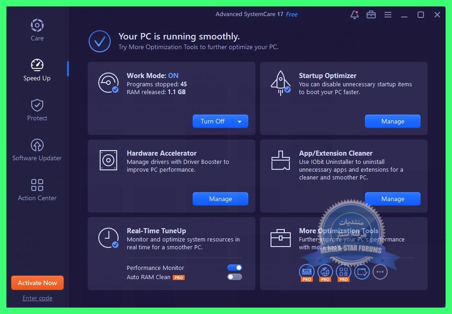452x314 pixels.
Task: Click the Hardware Accelerator drive icon
Action: point(108,160)
